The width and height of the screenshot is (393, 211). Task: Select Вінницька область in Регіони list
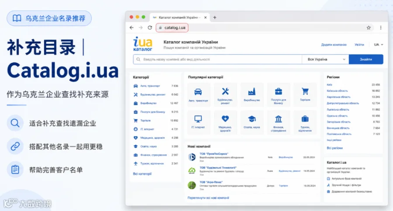click(x=338, y=128)
